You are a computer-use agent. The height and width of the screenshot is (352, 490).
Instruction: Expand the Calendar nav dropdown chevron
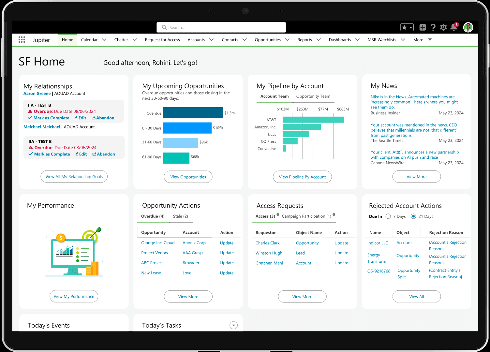tap(104, 40)
